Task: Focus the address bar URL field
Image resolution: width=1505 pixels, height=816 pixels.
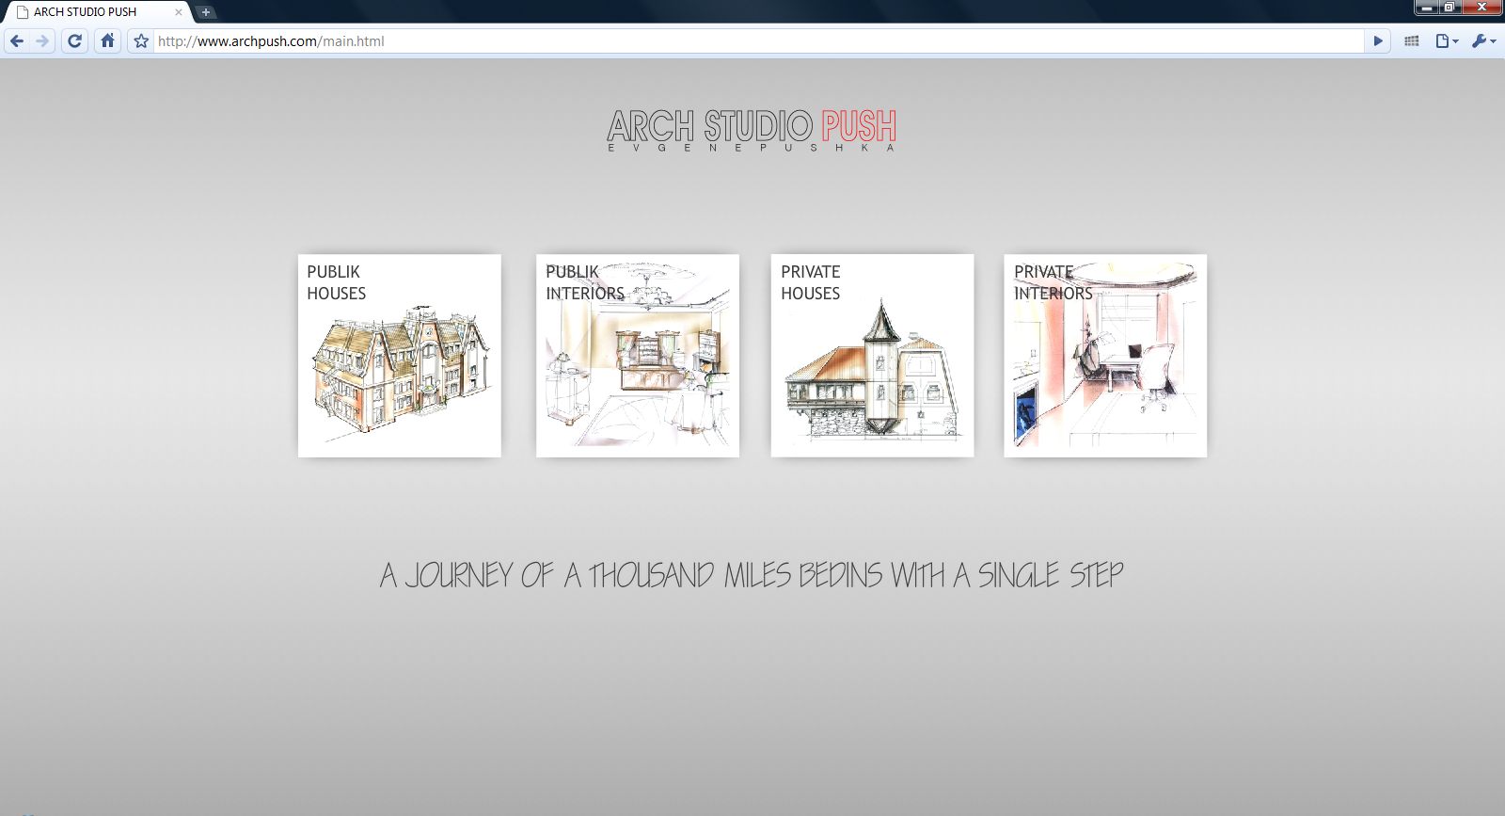Action: click(758, 41)
